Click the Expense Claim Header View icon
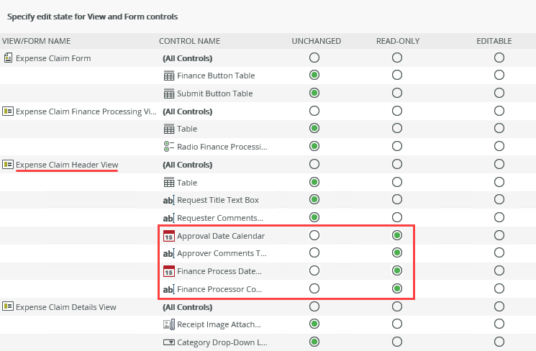This screenshot has height=351, width=536. tap(8, 165)
